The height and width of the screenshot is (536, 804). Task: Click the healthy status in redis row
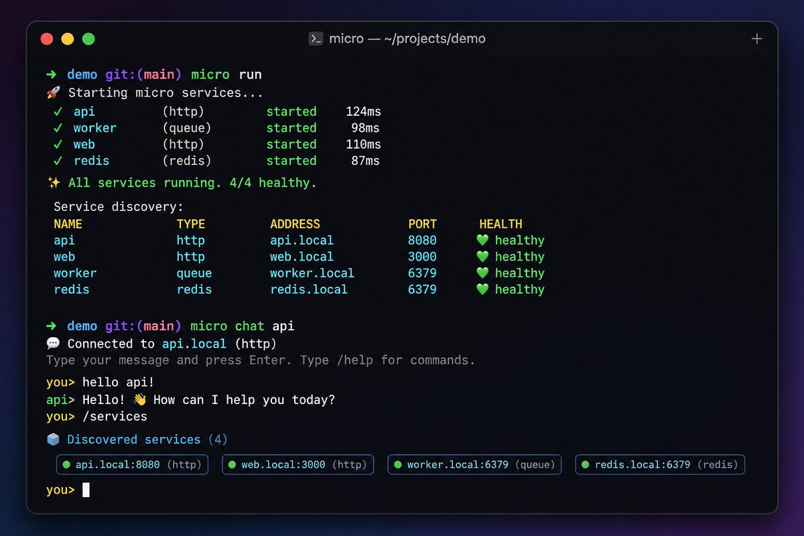pyautogui.click(x=520, y=289)
